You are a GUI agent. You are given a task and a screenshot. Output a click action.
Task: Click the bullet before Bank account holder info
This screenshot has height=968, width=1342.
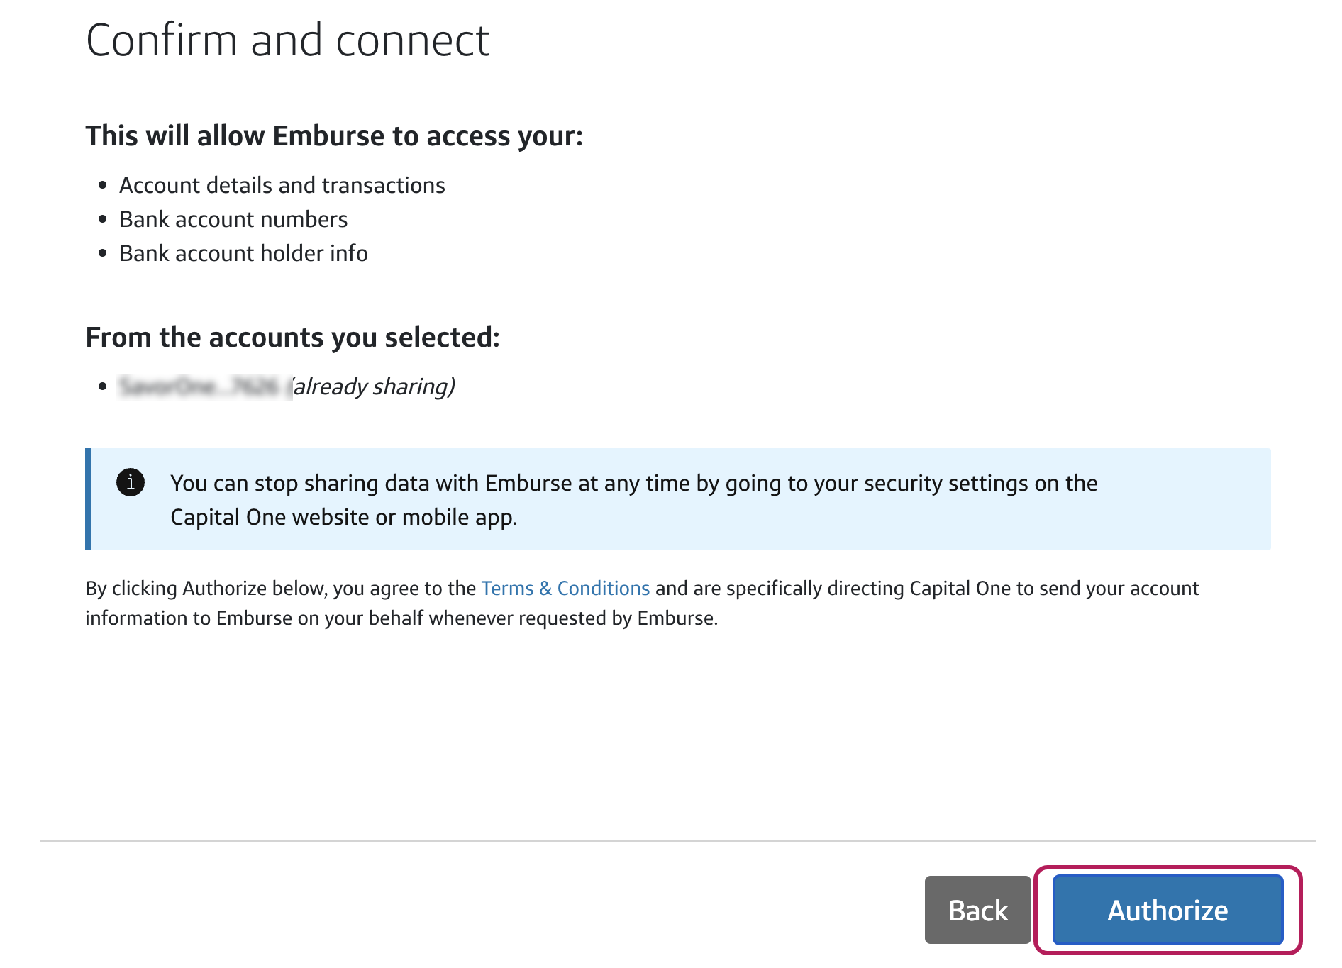click(x=103, y=253)
